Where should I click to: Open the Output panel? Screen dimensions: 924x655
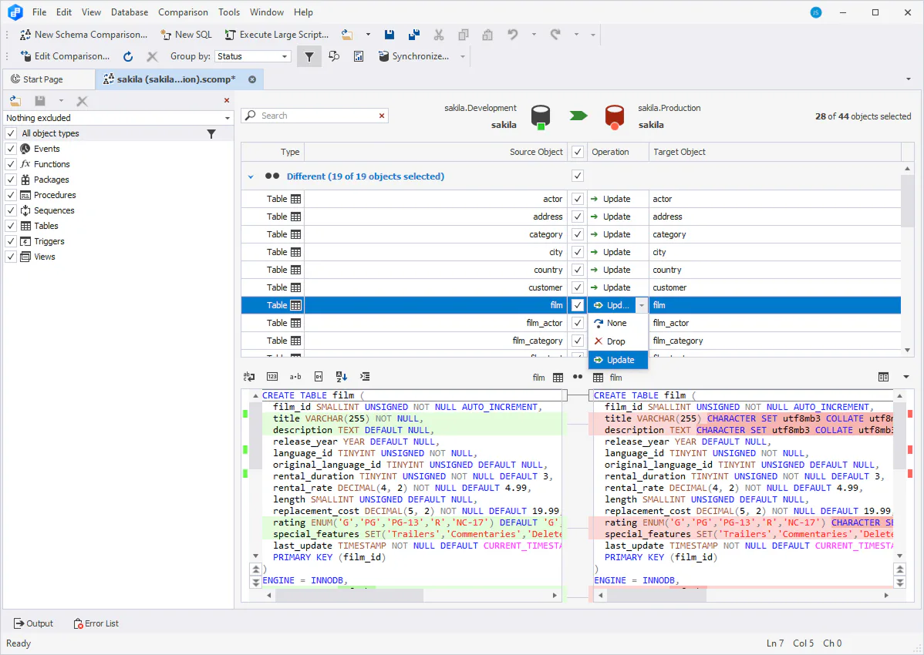34,623
